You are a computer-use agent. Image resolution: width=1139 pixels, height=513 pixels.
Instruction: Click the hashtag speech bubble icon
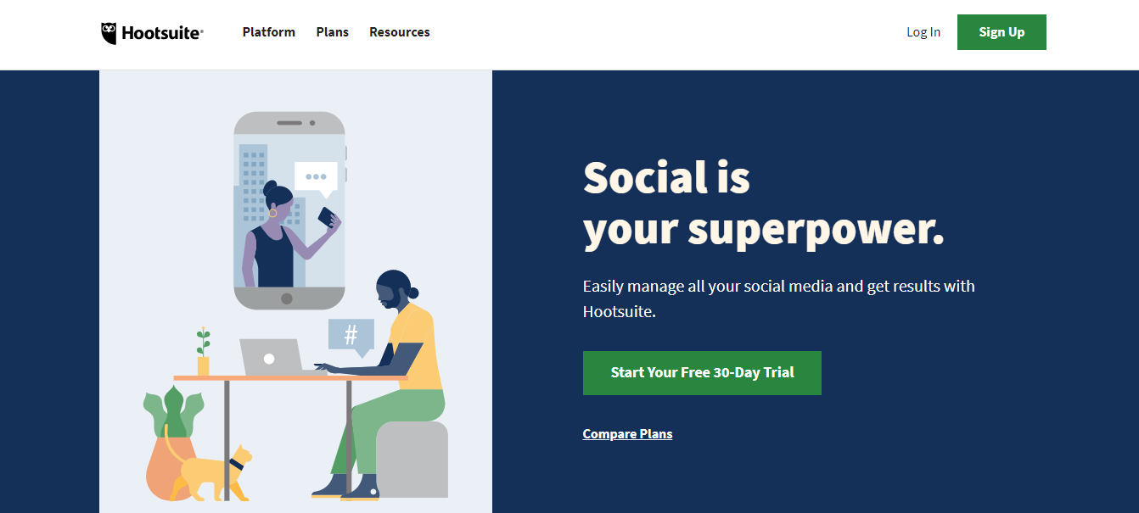pyautogui.click(x=351, y=336)
